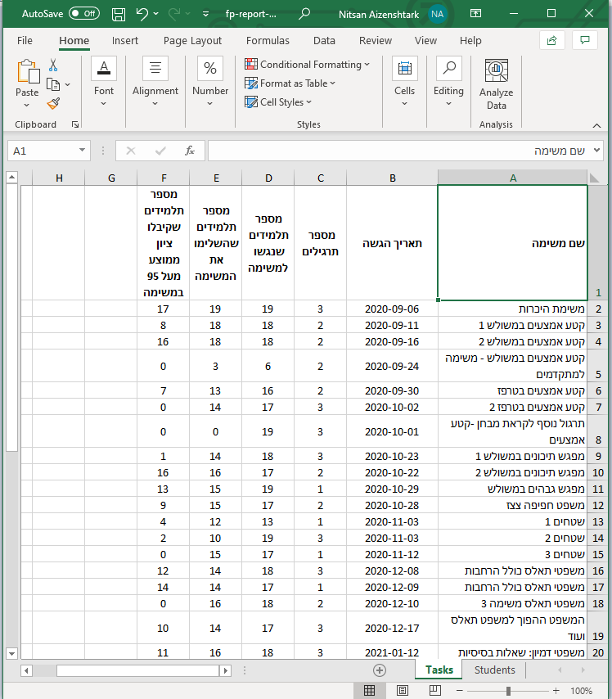This screenshot has width=612, height=699.
Task: Open the Formulas ribbon tab
Action: coord(268,40)
